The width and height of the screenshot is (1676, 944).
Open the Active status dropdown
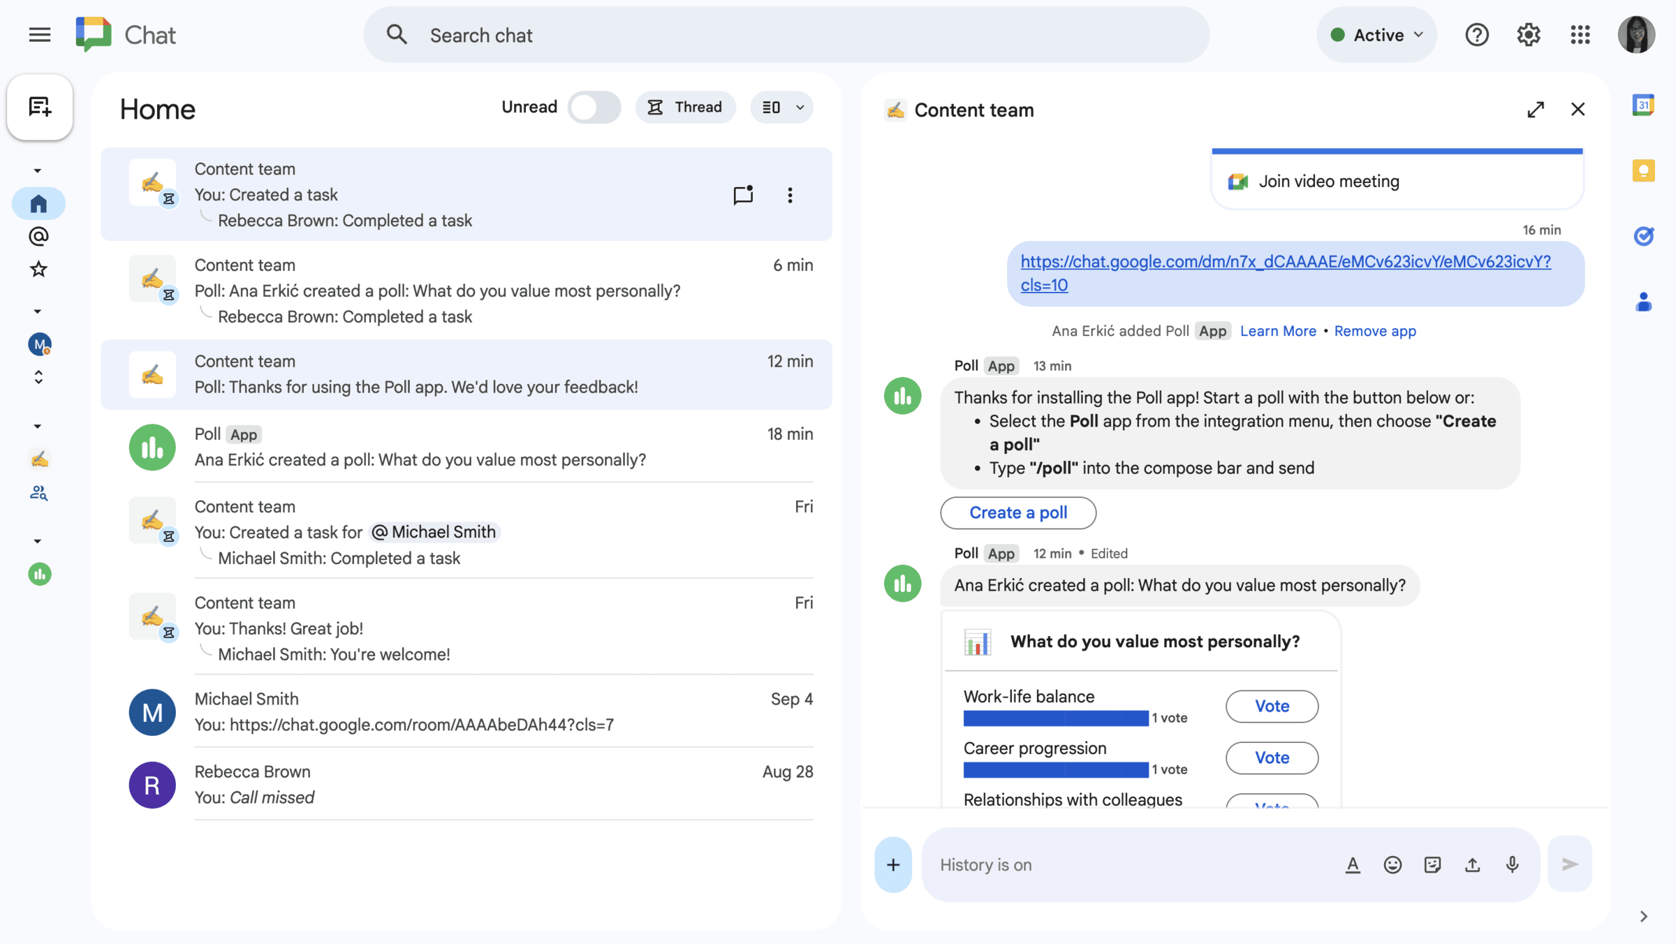[x=1375, y=34]
